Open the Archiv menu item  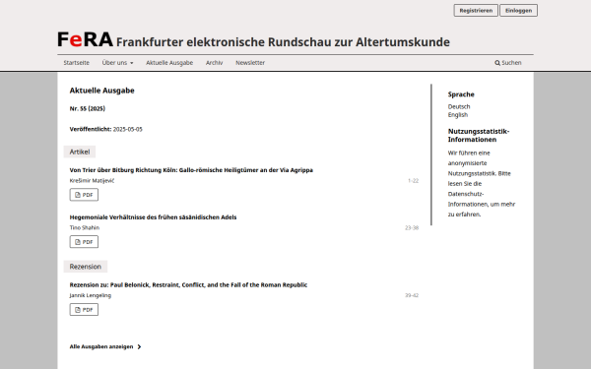pyautogui.click(x=214, y=63)
